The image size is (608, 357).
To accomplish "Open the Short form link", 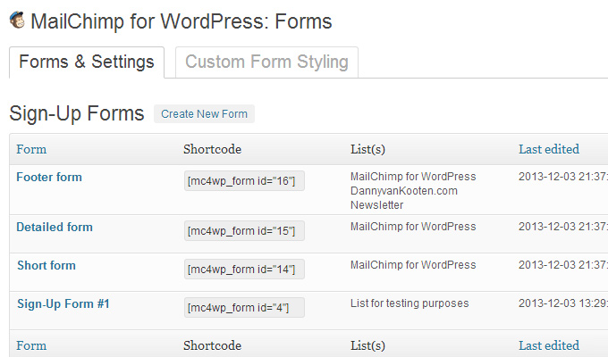I will [46, 266].
